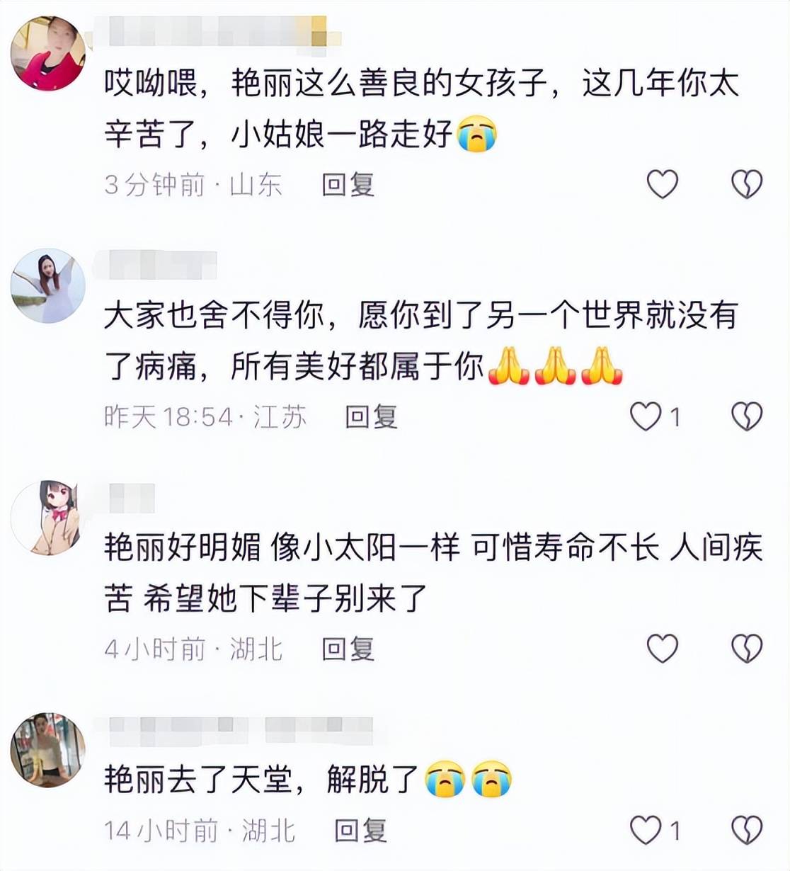Tap broken heart on the 江苏 comment
Screen dimensions: 790x871
(x=747, y=416)
